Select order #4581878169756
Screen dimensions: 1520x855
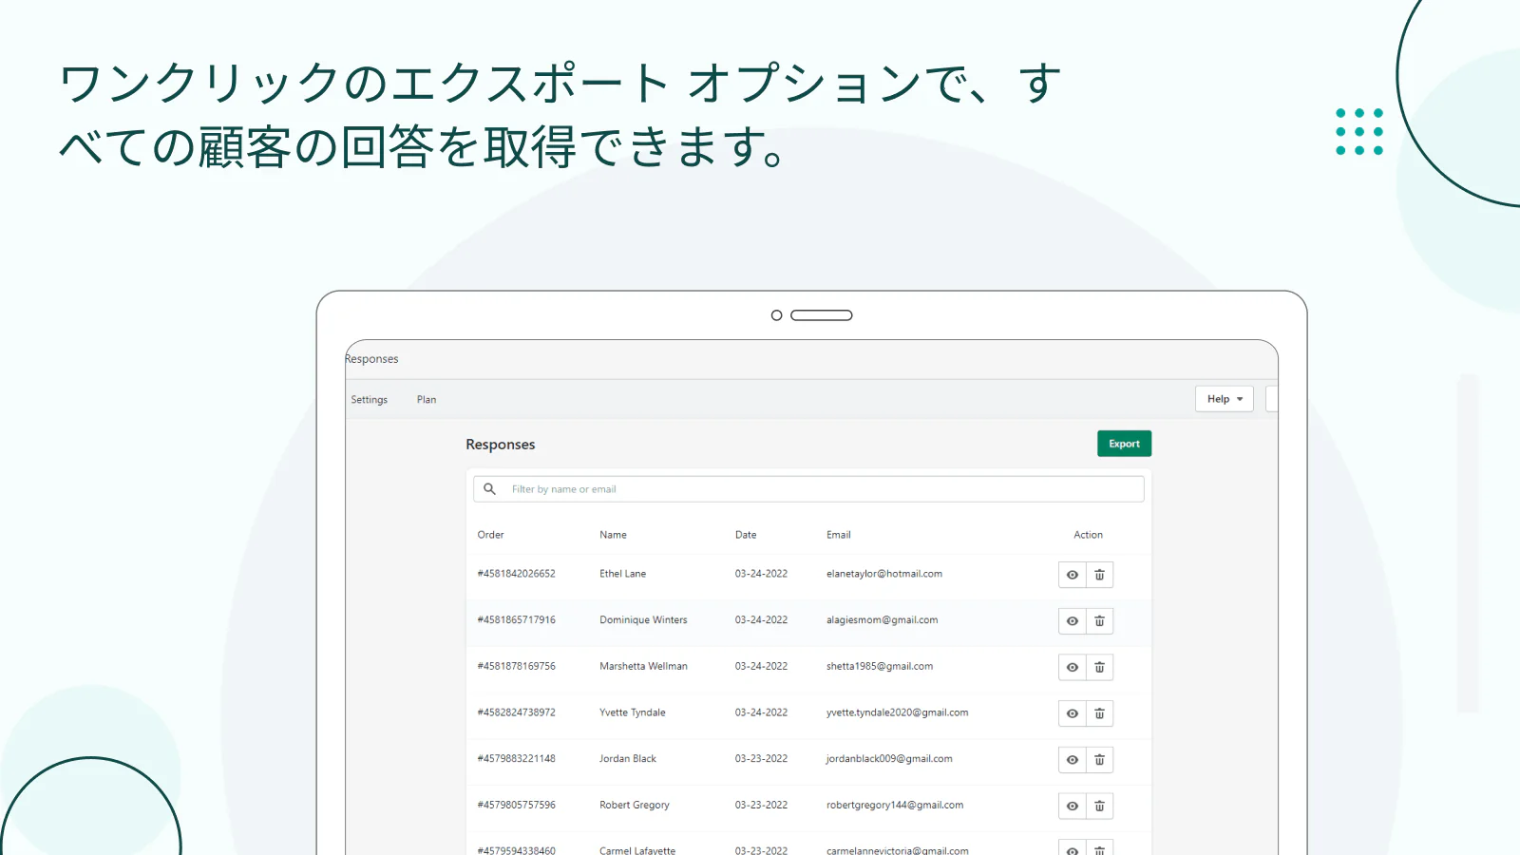[516, 667]
